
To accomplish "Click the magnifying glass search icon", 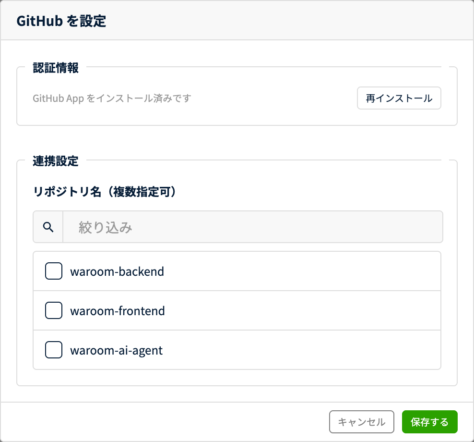I will click(x=48, y=227).
